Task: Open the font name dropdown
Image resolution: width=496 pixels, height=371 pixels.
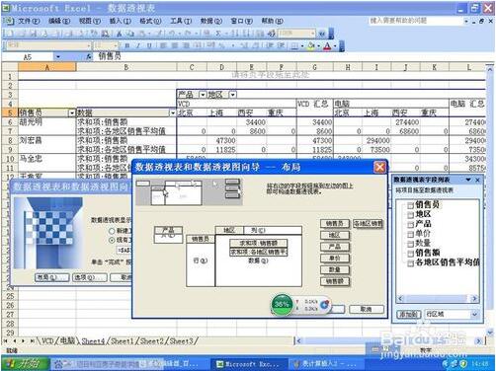Action: coord(89,45)
